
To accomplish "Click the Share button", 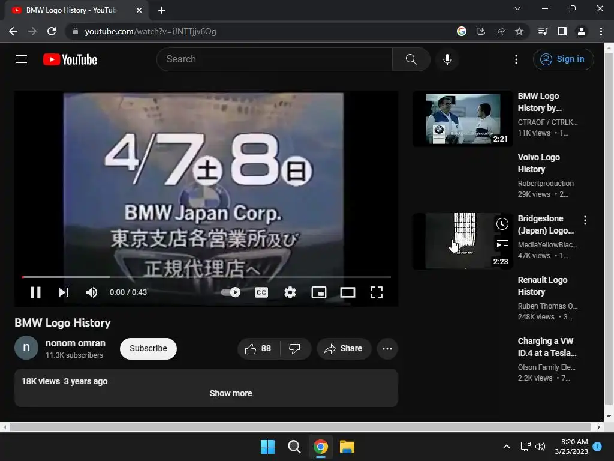I will (344, 349).
